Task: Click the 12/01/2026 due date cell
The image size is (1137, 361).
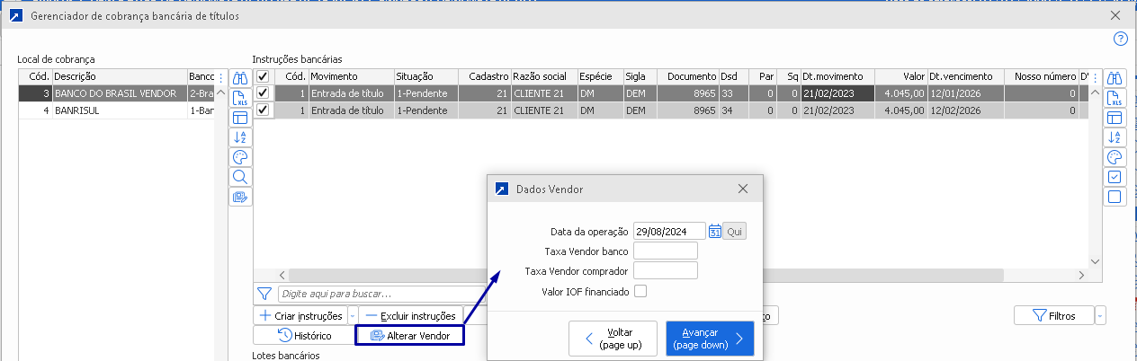Action: [963, 92]
